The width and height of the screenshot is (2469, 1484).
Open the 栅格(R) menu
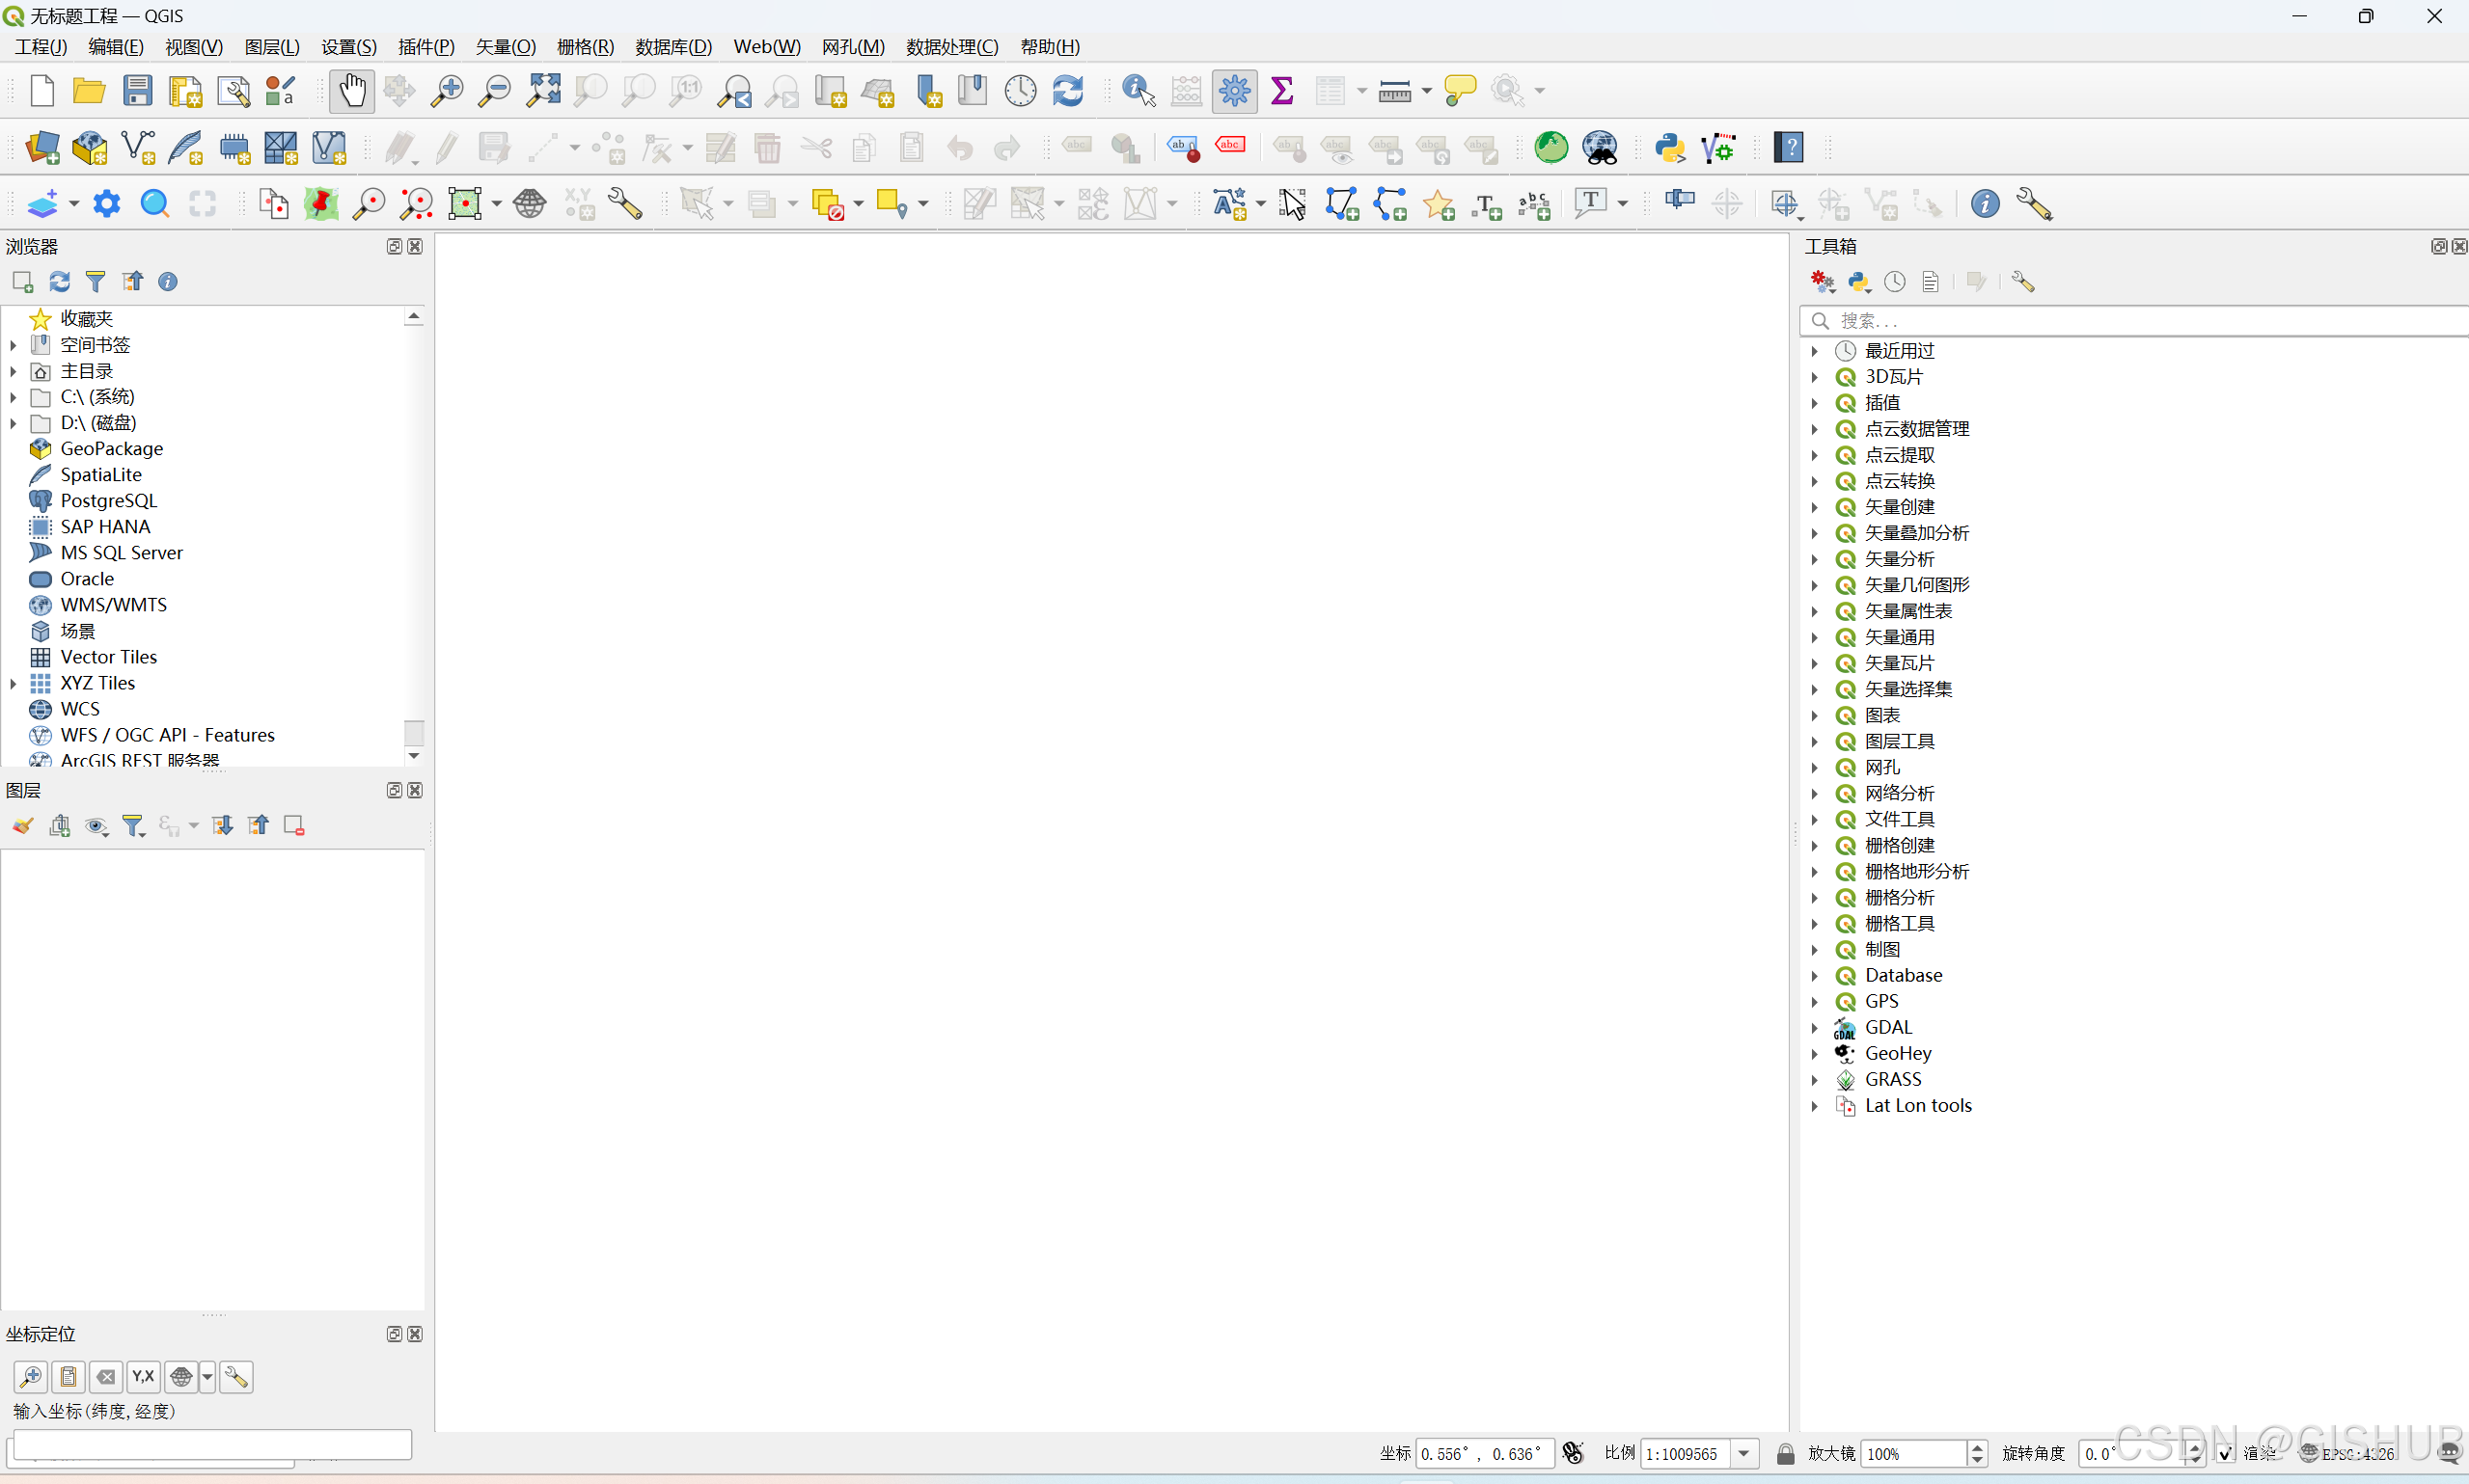[586, 47]
